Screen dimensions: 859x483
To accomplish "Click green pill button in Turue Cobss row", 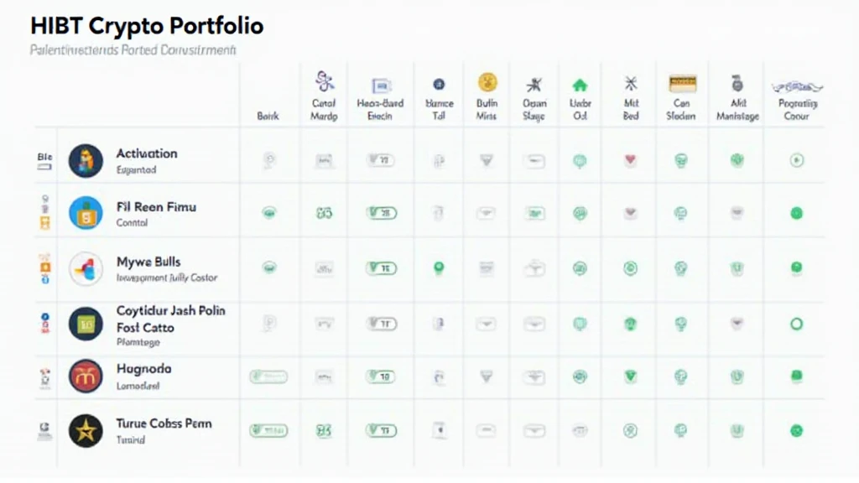I will [268, 431].
